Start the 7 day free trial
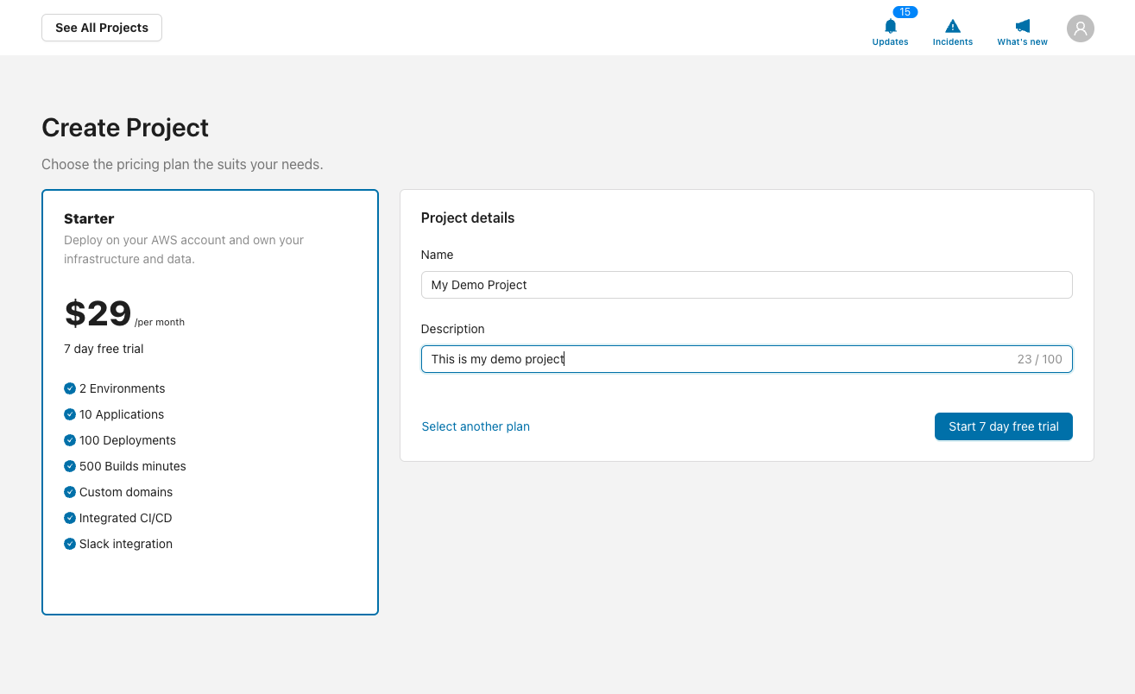The image size is (1135, 694). 1003,426
